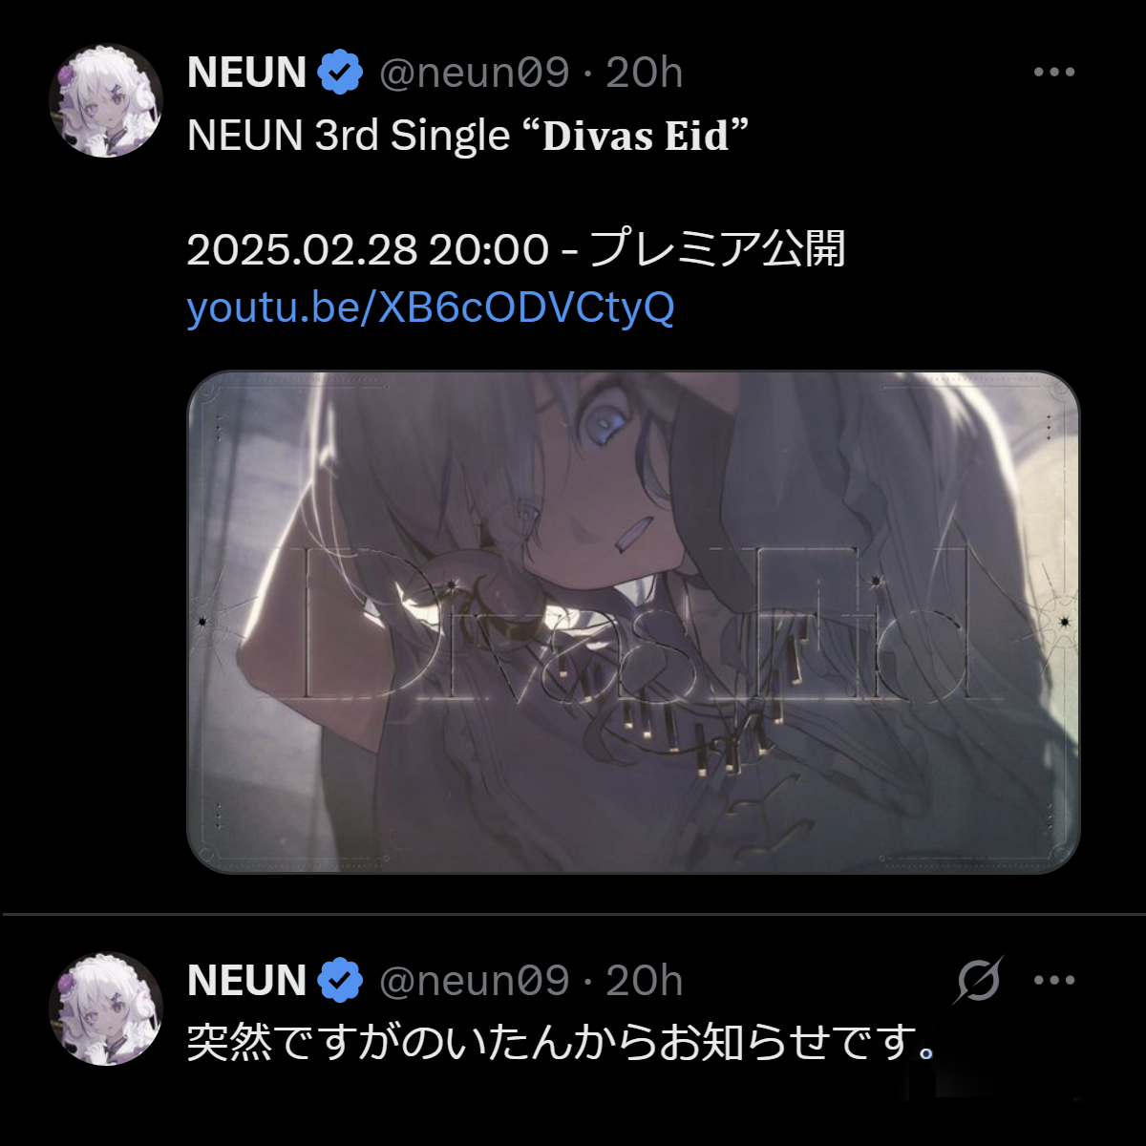This screenshot has height=1146, width=1146.
Task: Click the 20h timestamp on the first tweet
Action: click(x=645, y=73)
